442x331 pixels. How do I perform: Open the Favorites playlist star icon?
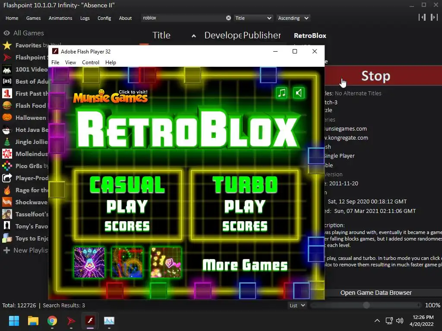[x=7, y=45]
